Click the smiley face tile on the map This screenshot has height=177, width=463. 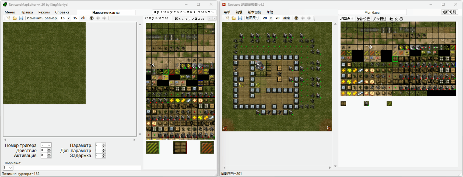(242, 85)
